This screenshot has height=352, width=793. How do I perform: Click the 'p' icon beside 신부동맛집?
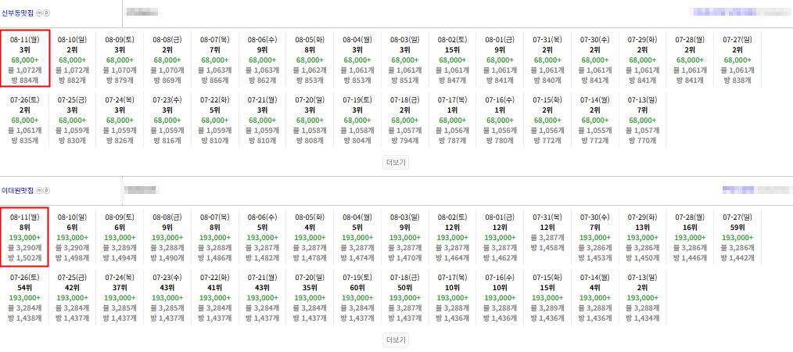[46, 13]
